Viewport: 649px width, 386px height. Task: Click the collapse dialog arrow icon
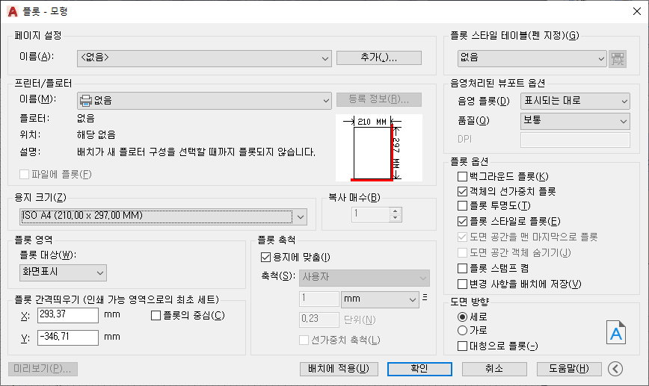(x=615, y=369)
